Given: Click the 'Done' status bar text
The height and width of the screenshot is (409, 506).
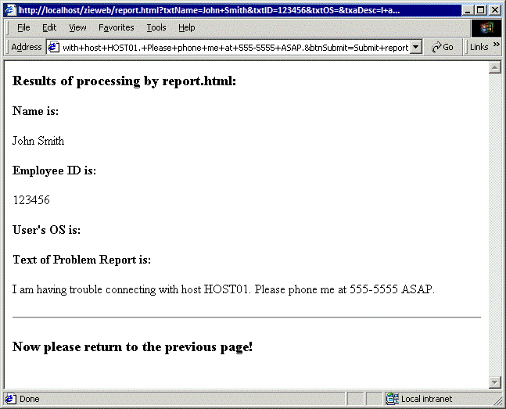Looking at the screenshot, I should [30, 399].
